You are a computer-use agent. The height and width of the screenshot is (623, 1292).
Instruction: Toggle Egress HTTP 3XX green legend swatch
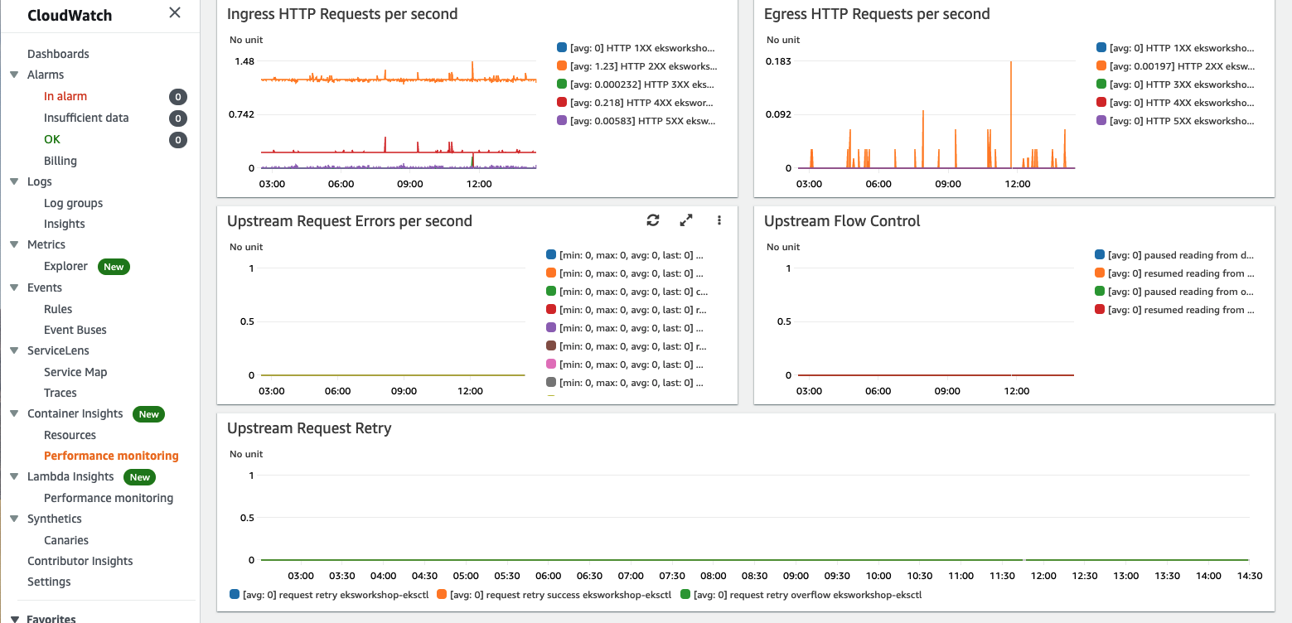click(x=1101, y=85)
